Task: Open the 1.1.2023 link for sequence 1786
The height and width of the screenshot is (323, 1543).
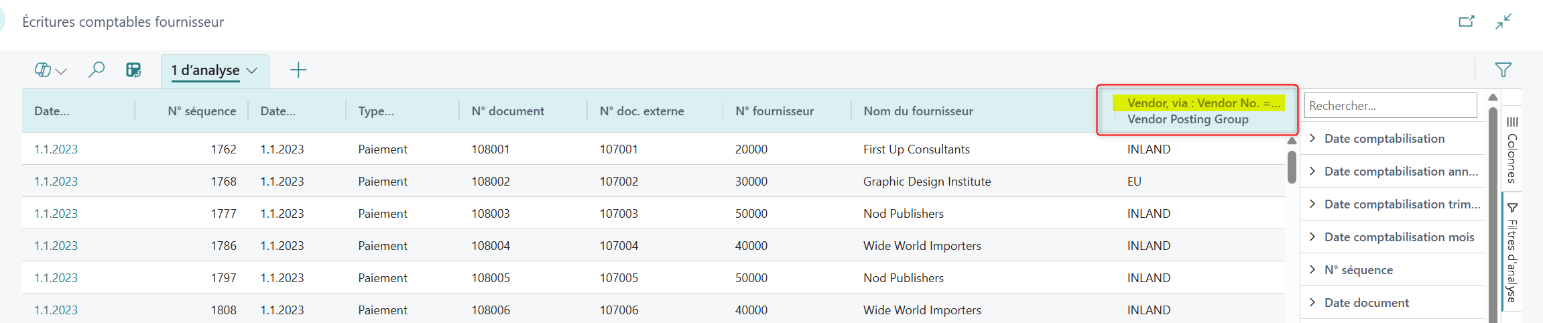Action: [56, 245]
